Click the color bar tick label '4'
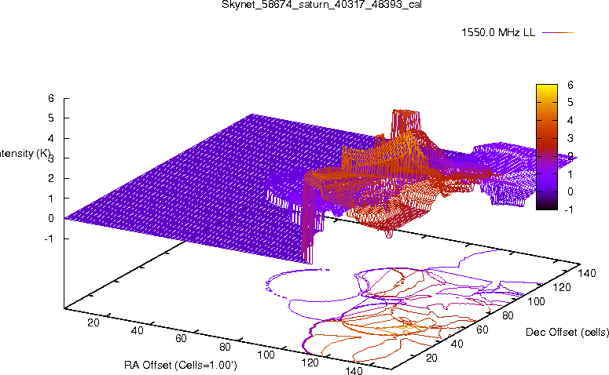 [570, 121]
